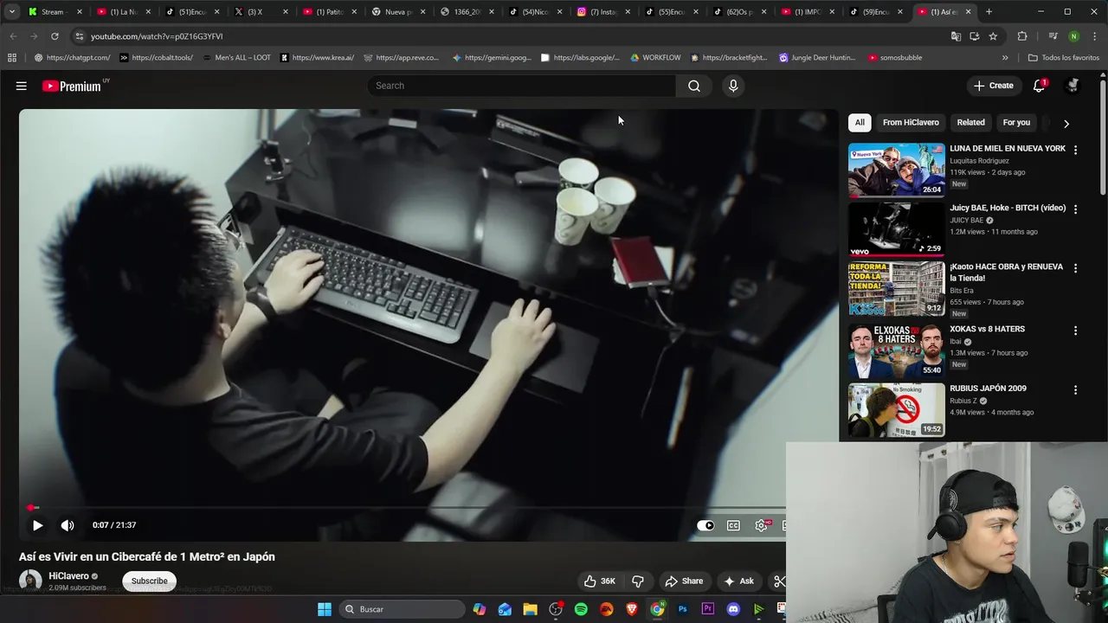
Task: Open YouTube notifications bell
Action: 1039,86
